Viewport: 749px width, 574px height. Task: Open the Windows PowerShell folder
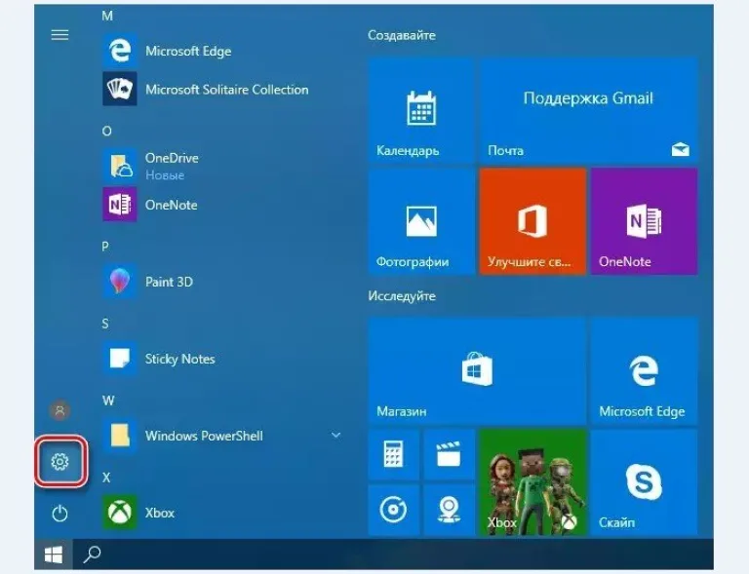click(221, 436)
